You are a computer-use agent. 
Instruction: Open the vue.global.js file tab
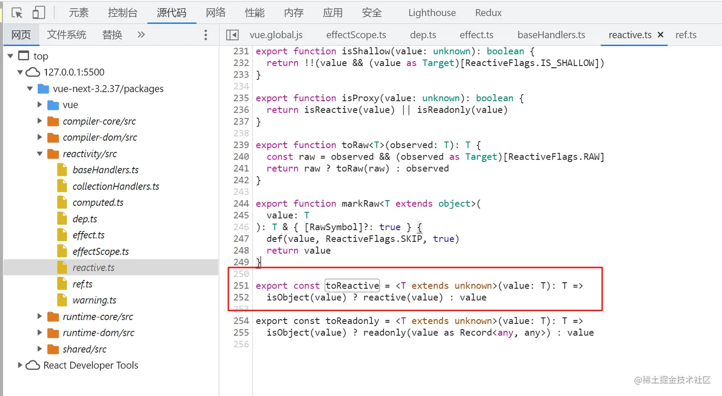coord(276,35)
